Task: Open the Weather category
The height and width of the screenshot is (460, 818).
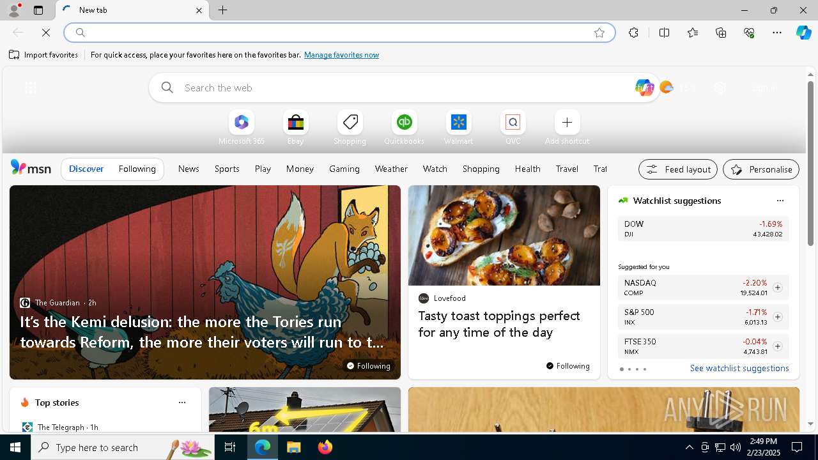Action: click(x=391, y=169)
